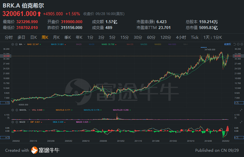Expand the MACD panel to full size

(241, 122)
